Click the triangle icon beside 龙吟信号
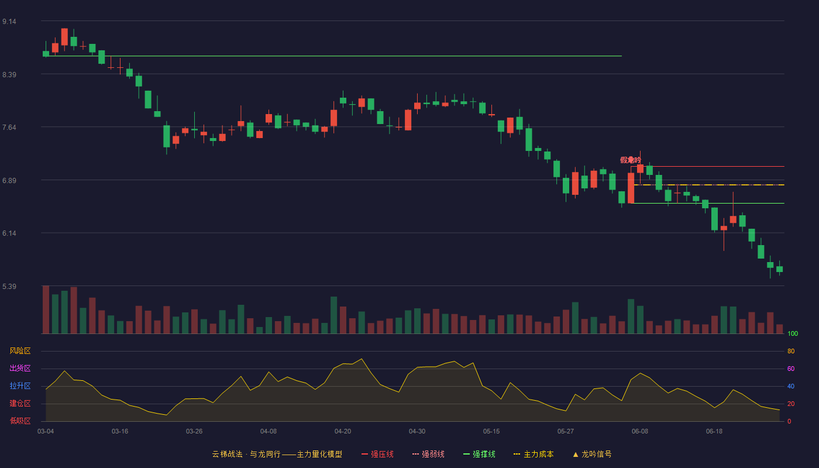The image size is (819, 468). 576,454
